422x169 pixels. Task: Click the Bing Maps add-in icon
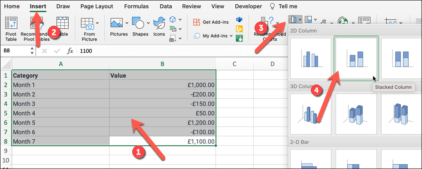pos(239,29)
